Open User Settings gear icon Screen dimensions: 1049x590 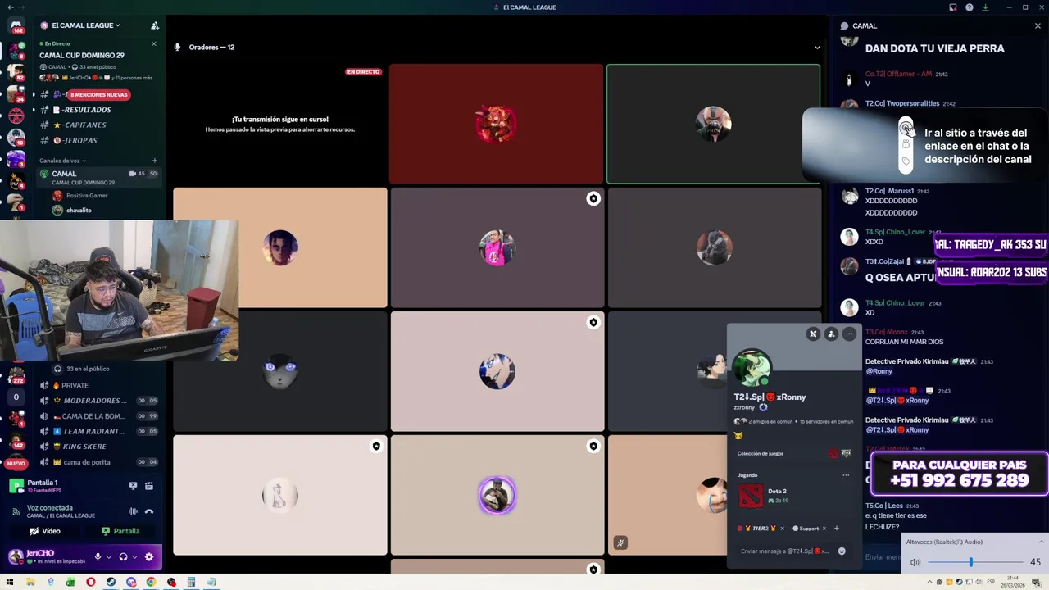click(149, 557)
